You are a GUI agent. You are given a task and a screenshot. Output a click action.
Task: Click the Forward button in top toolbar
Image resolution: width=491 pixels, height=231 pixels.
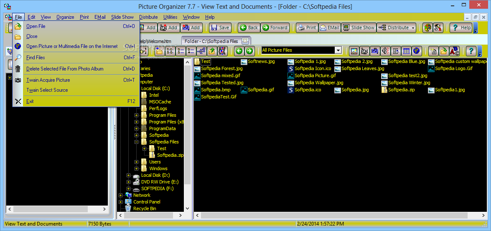(x=275, y=28)
